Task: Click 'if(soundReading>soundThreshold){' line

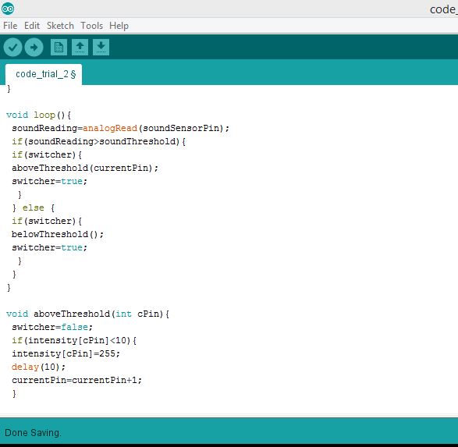Action: (x=99, y=142)
